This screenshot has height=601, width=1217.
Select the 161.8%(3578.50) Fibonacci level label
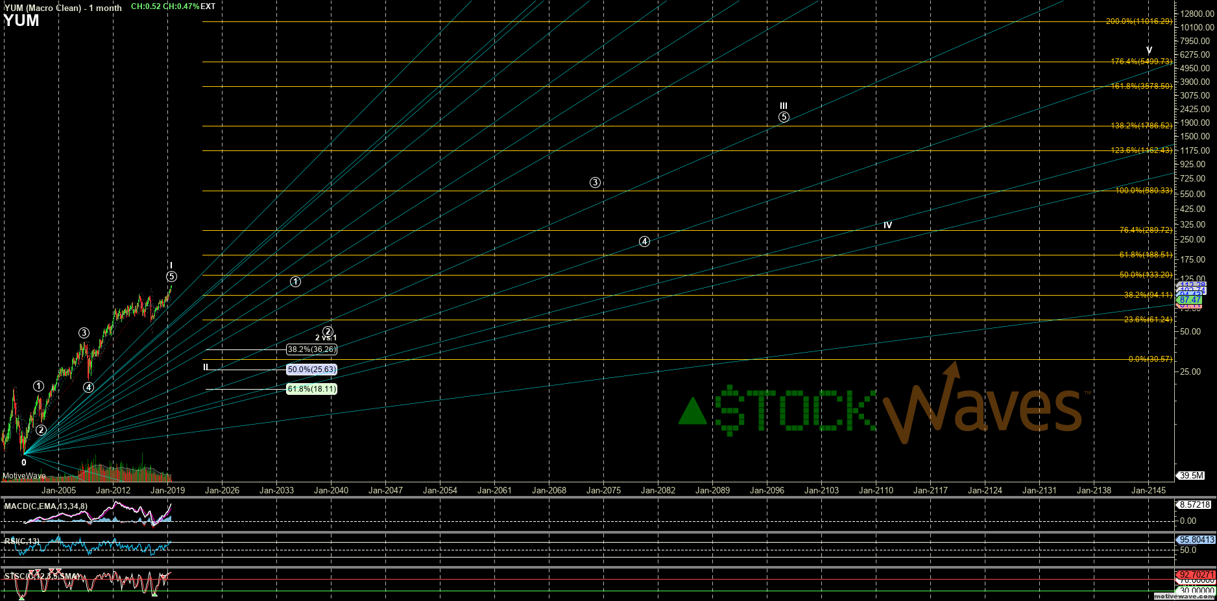click(x=1142, y=86)
